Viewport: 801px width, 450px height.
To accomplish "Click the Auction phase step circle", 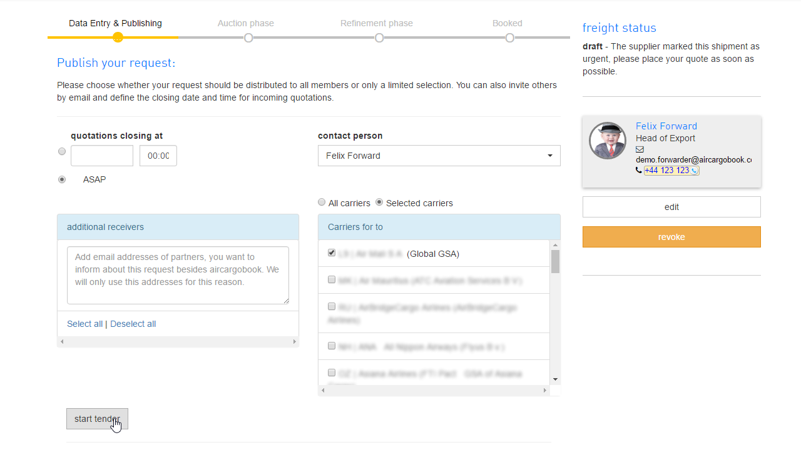I will pos(248,38).
